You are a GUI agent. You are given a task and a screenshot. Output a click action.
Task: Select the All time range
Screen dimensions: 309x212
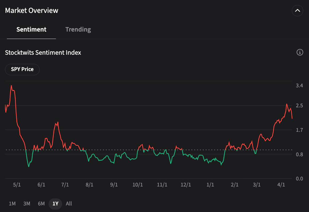click(x=69, y=204)
